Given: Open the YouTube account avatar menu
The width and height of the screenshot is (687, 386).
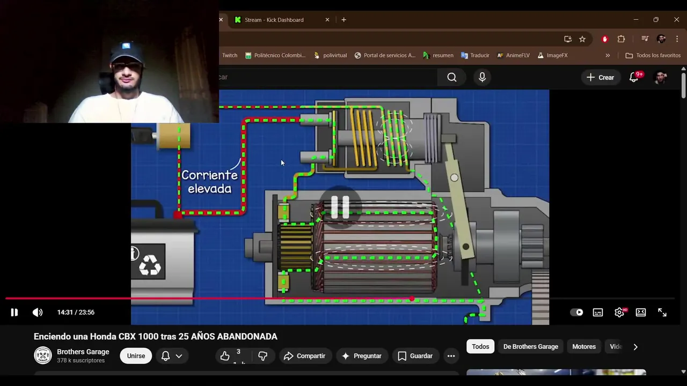Looking at the screenshot, I should (661, 77).
